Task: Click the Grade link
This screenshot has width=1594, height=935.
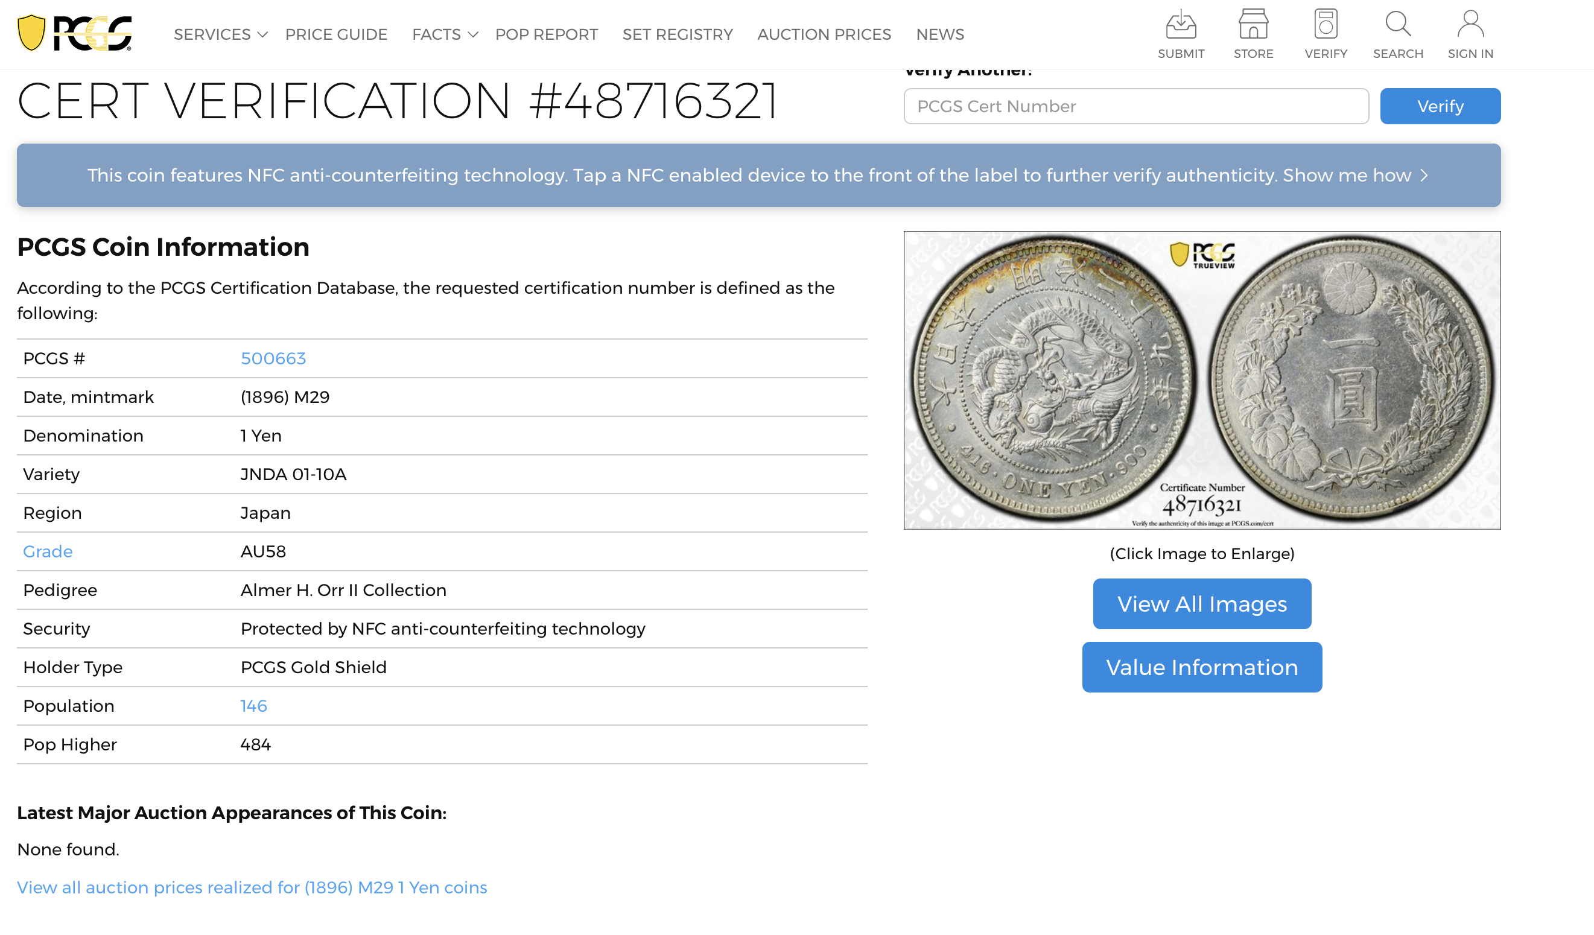Action: pos(48,551)
